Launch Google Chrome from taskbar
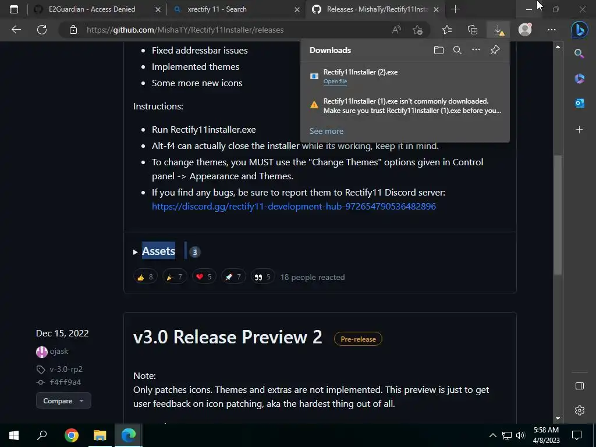Image resolution: width=596 pixels, height=447 pixels. [71, 435]
